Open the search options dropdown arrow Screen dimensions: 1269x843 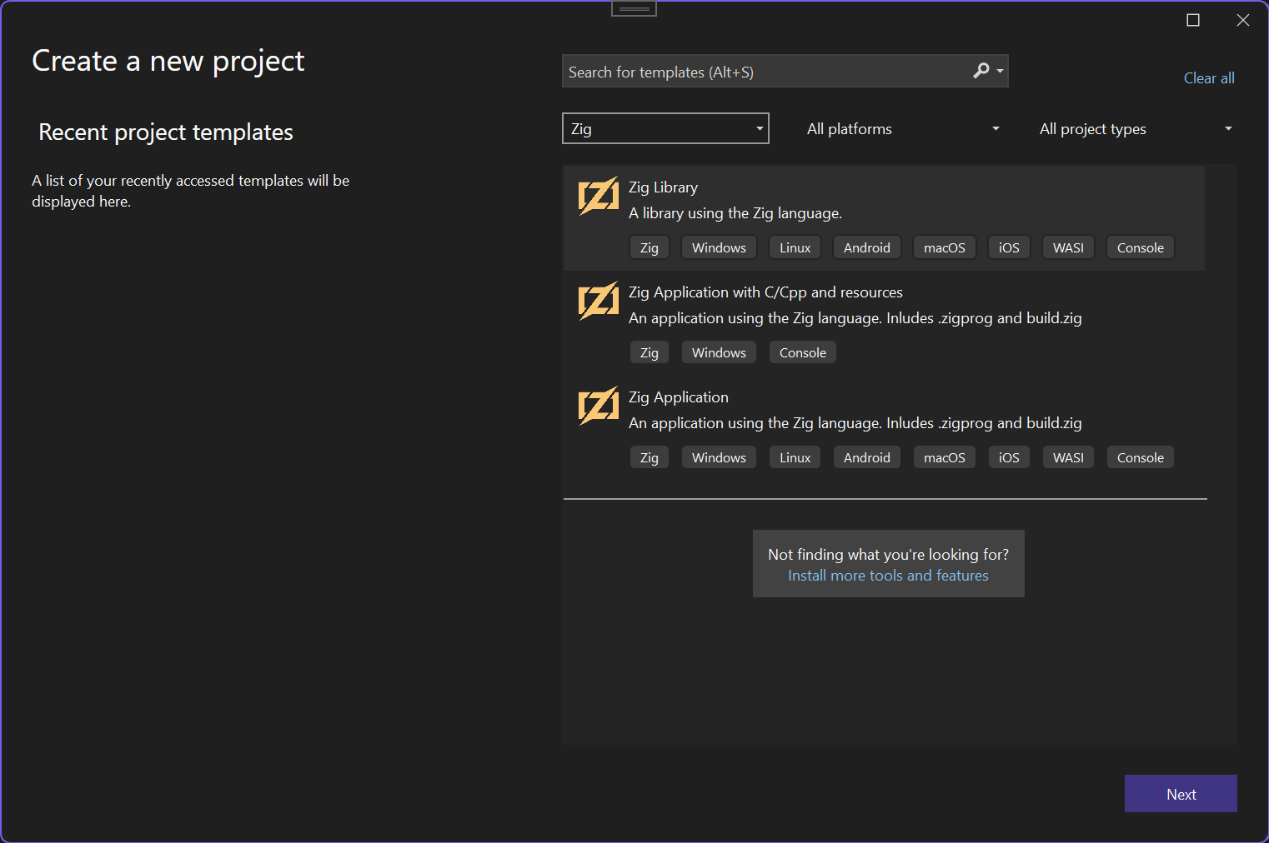click(1000, 72)
